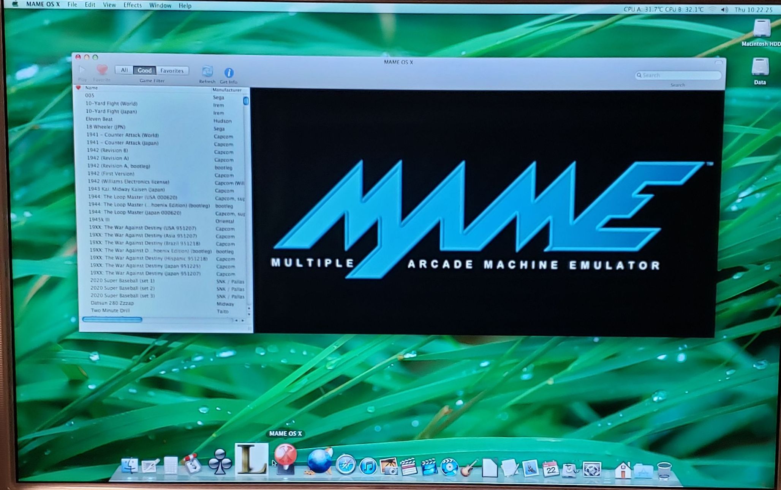This screenshot has height=490, width=781.
Task: Open the Applications folder in Dock
Action: [644, 470]
